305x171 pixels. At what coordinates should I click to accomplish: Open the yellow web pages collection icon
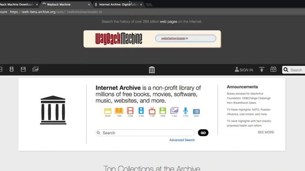coord(108,111)
